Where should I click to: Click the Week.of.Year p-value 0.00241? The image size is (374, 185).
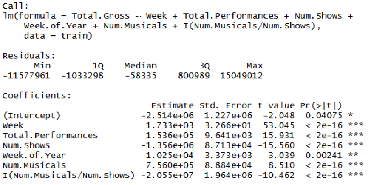(x=324, y=155)
